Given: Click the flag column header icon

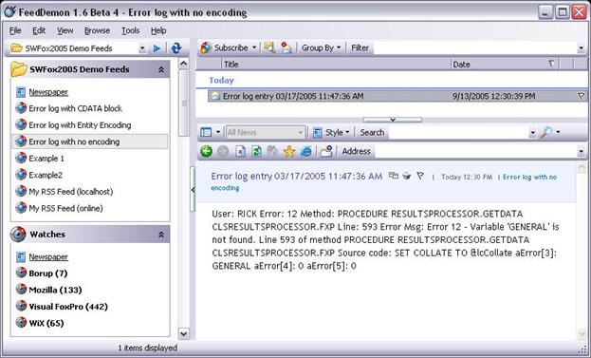Looking at the screenshot, I should [551, 64].
